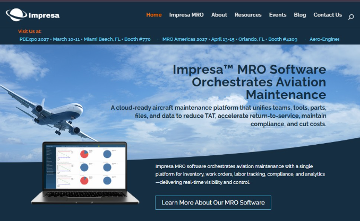The height and width of the screenshot is (221, 360).
Task: Click the 'Impresa MRO software orchestrates aviation maintenance' paragraph
Action: (x=240, y=174)
